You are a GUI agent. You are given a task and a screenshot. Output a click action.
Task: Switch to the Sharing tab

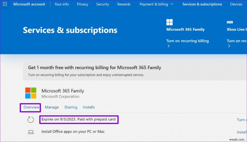71,107
